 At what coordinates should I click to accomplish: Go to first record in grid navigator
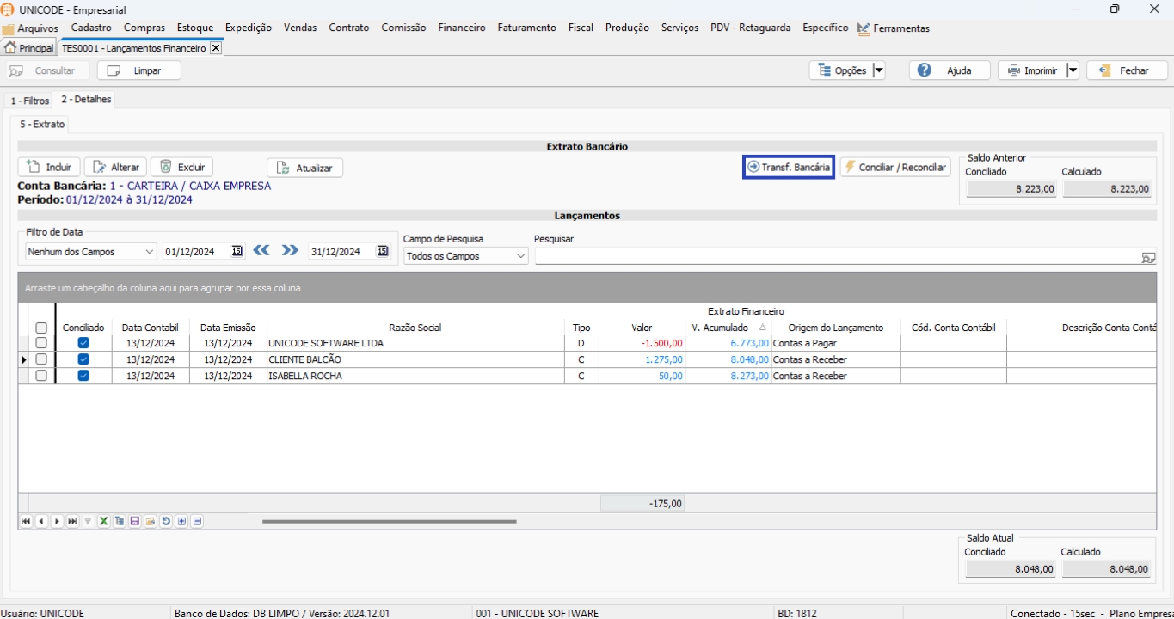coord(26,521)
